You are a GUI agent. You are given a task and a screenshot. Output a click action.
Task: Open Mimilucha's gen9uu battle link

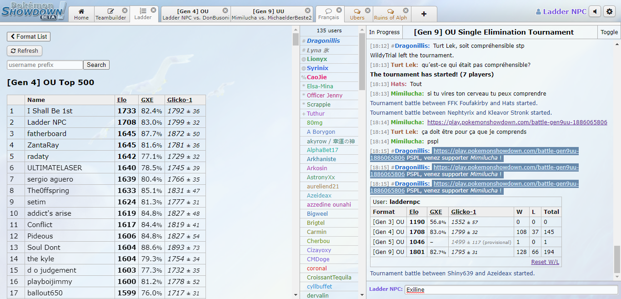[517, 122]
